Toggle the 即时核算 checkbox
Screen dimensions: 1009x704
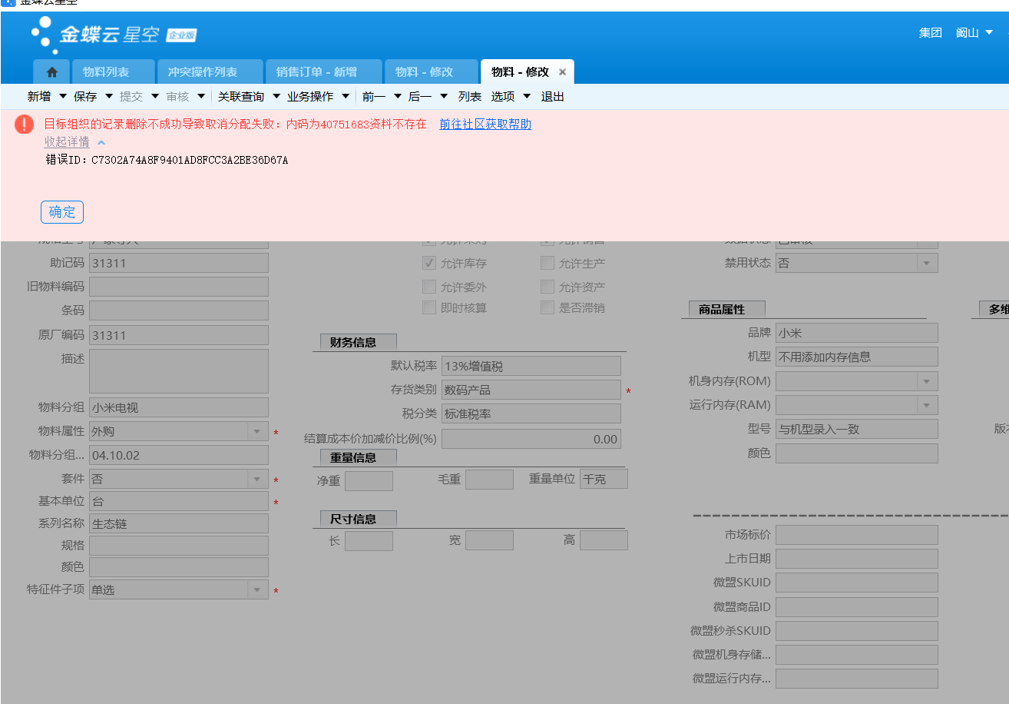429,307
